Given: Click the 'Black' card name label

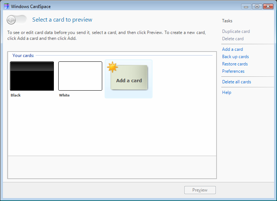Looking at the screenshot, I should 15,95.
